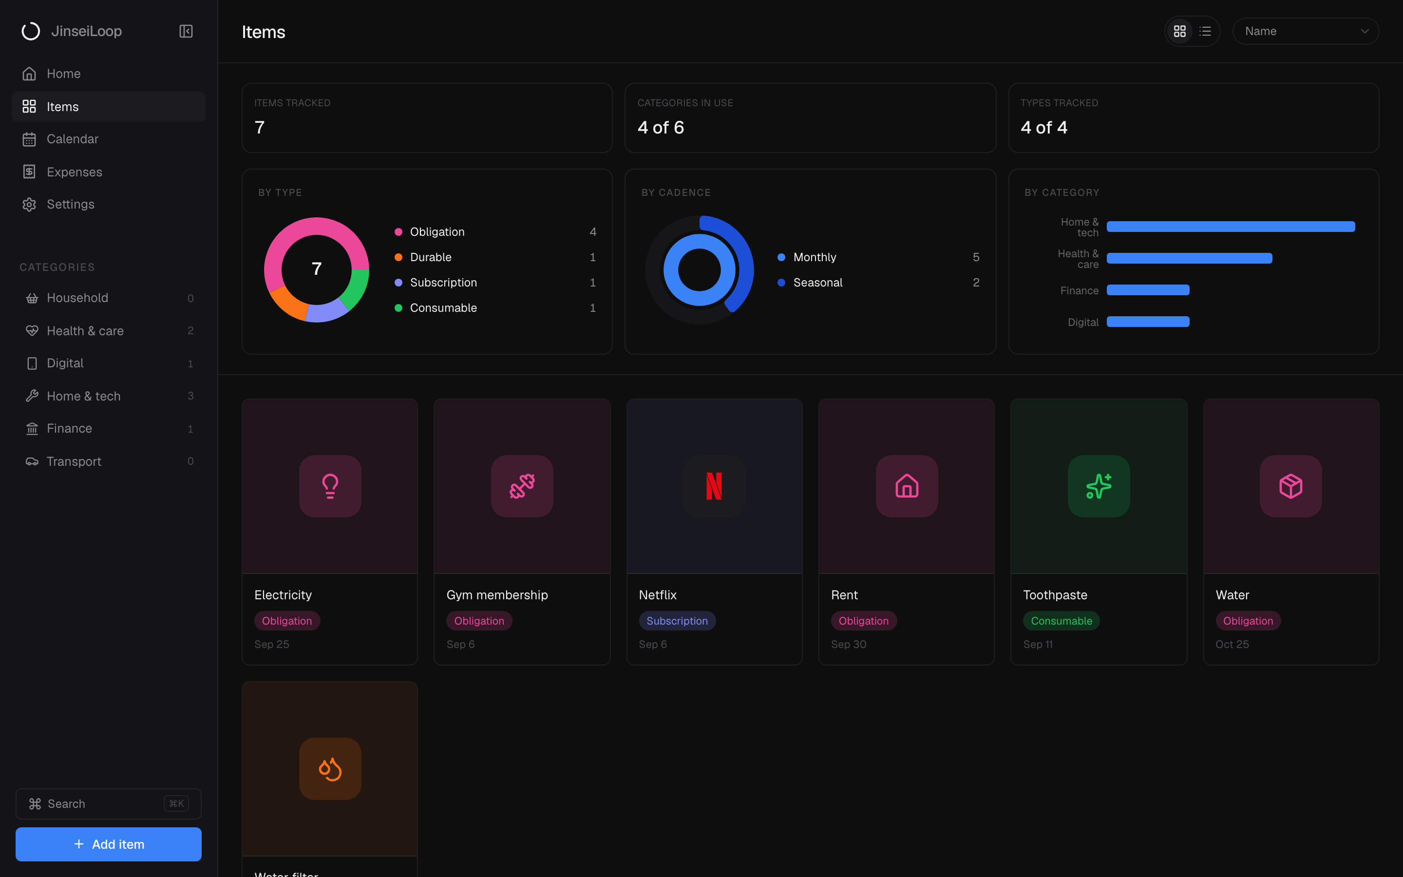Click the Expenses receipt icon
The image size is (1403, 877).
coord(29,172)
